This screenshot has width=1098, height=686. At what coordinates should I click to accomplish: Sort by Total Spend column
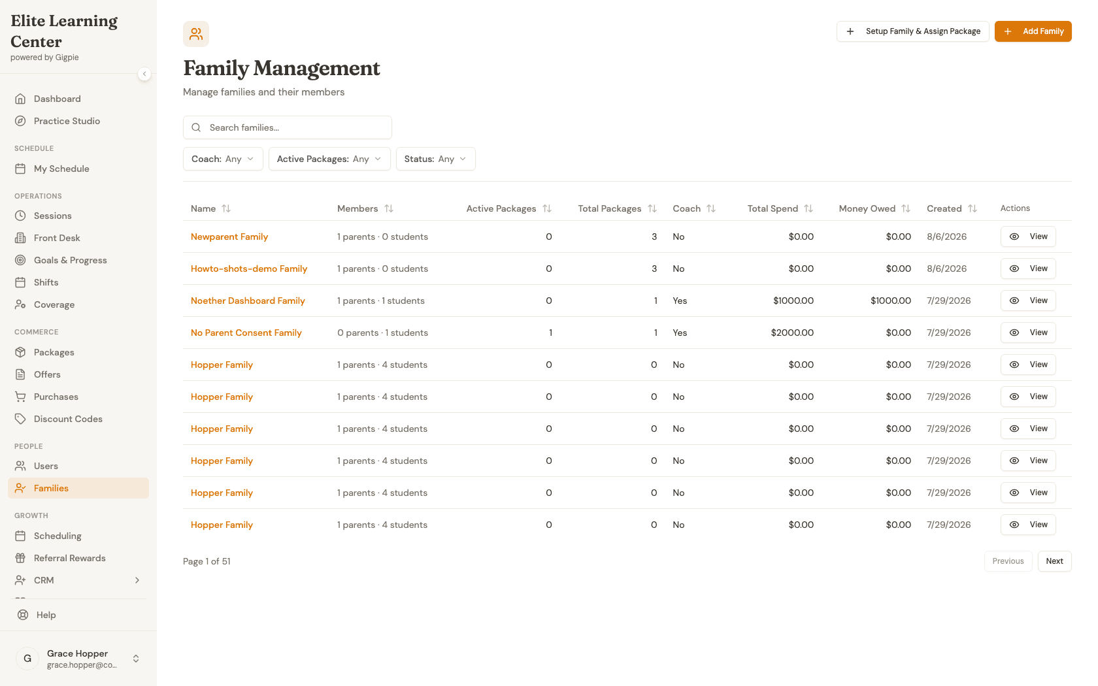(780, 208)
